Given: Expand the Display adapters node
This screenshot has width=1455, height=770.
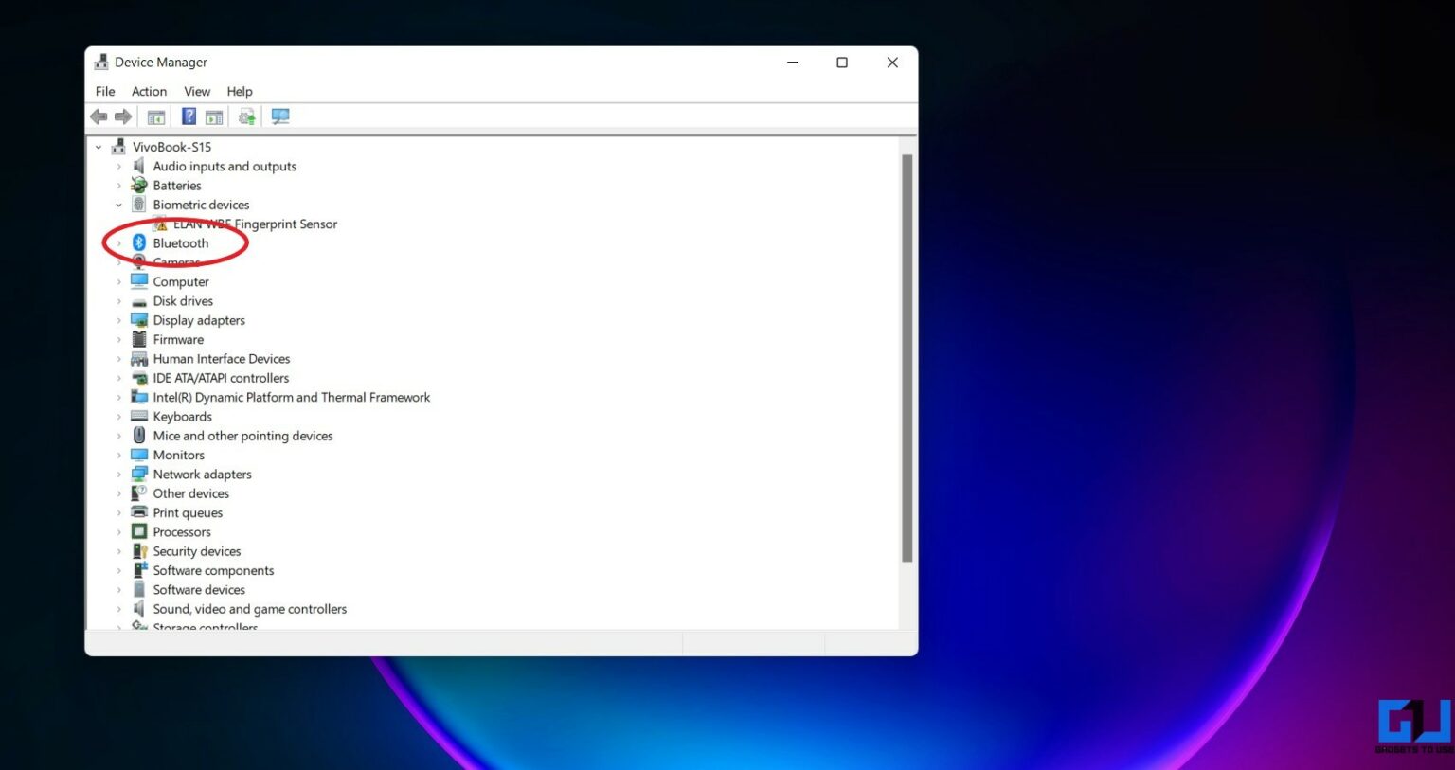Looking at the screenshot, I should 118,320.
